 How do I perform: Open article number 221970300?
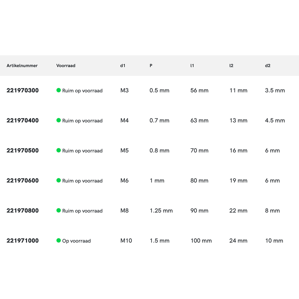point(23,90)
